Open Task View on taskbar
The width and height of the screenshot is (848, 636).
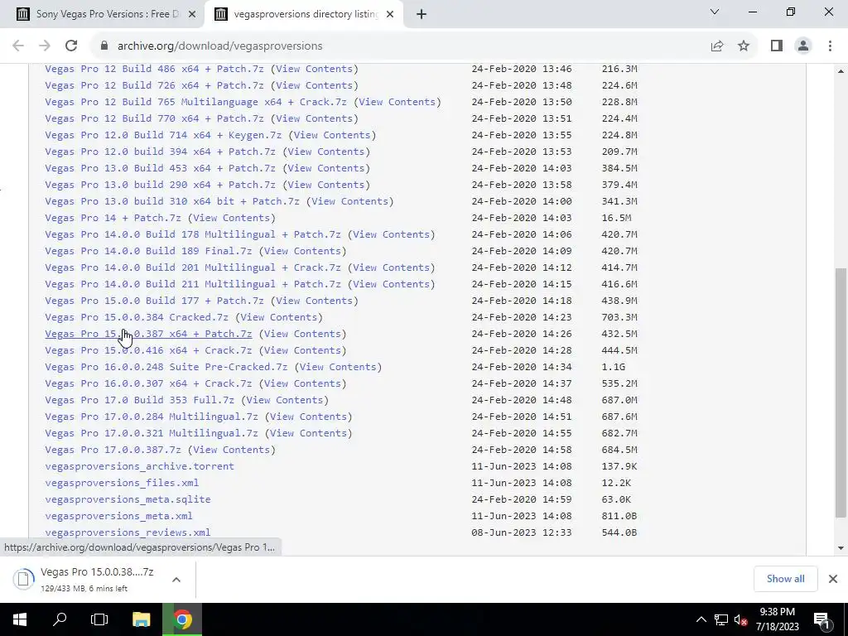click(99, 619)
